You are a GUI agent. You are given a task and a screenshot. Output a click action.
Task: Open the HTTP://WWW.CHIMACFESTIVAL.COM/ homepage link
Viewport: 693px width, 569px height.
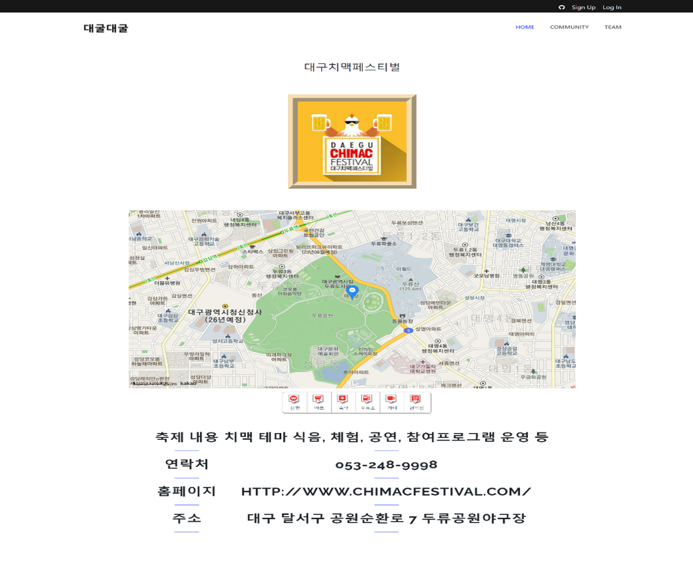coord(386,492)
